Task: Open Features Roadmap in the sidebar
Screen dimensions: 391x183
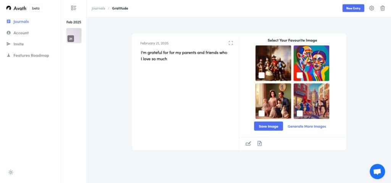Action: pyautogui.click(x=31, y=56)
